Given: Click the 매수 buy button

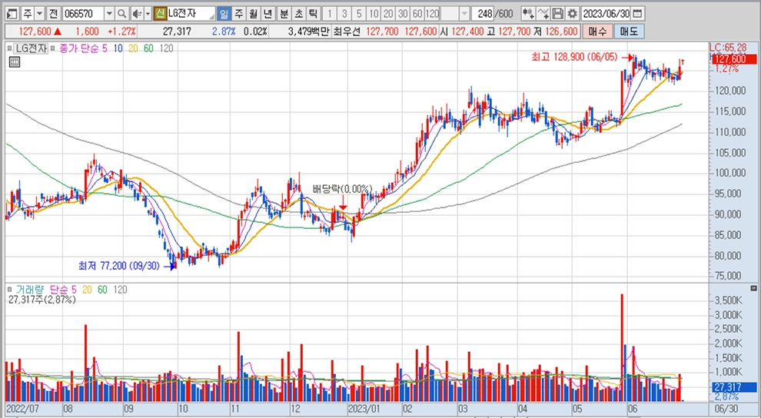Looking at the screenshot, I should [597, 32].
